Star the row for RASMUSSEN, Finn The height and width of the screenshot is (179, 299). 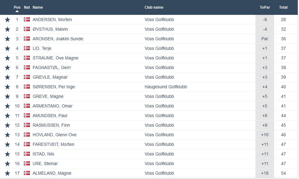pyautogui.click(x=7, y=125)
